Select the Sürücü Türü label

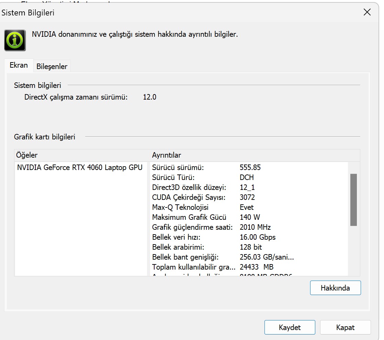173,177
